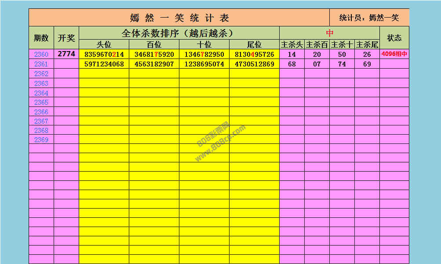Click the 主杀百 column header
Viewport: 441px width, 264px height.
click(317, 44)
